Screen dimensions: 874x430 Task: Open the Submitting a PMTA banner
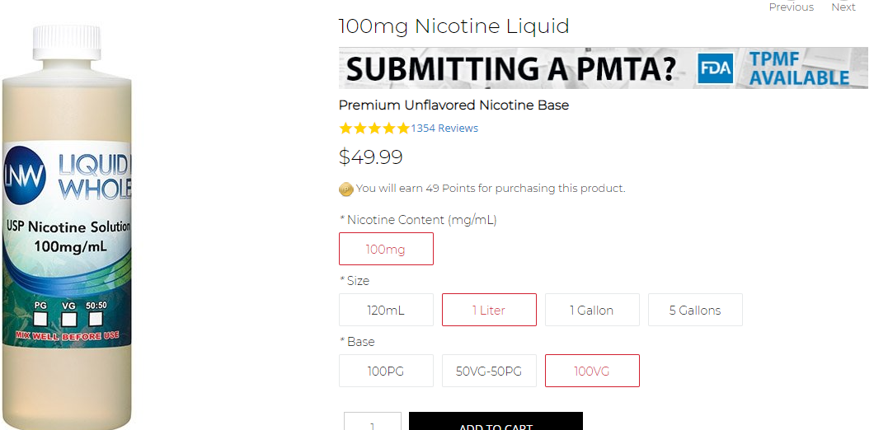(x=511, y=68)
